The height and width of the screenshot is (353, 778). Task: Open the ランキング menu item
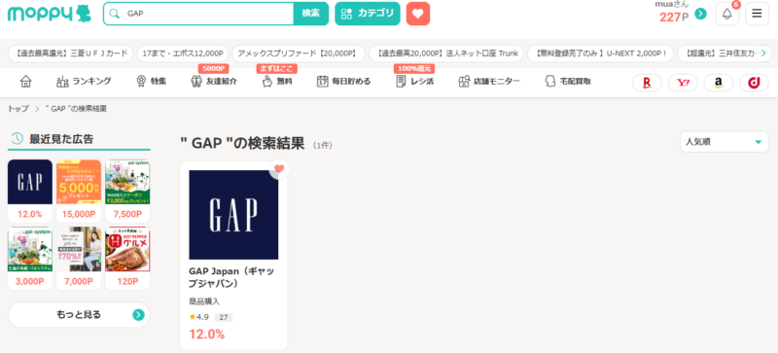[x=84, y=82]
